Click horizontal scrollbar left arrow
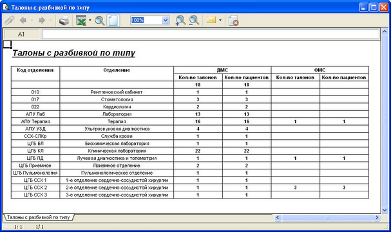Image resolution: width=391 pixels, height=232 pixels. [278, 218]
